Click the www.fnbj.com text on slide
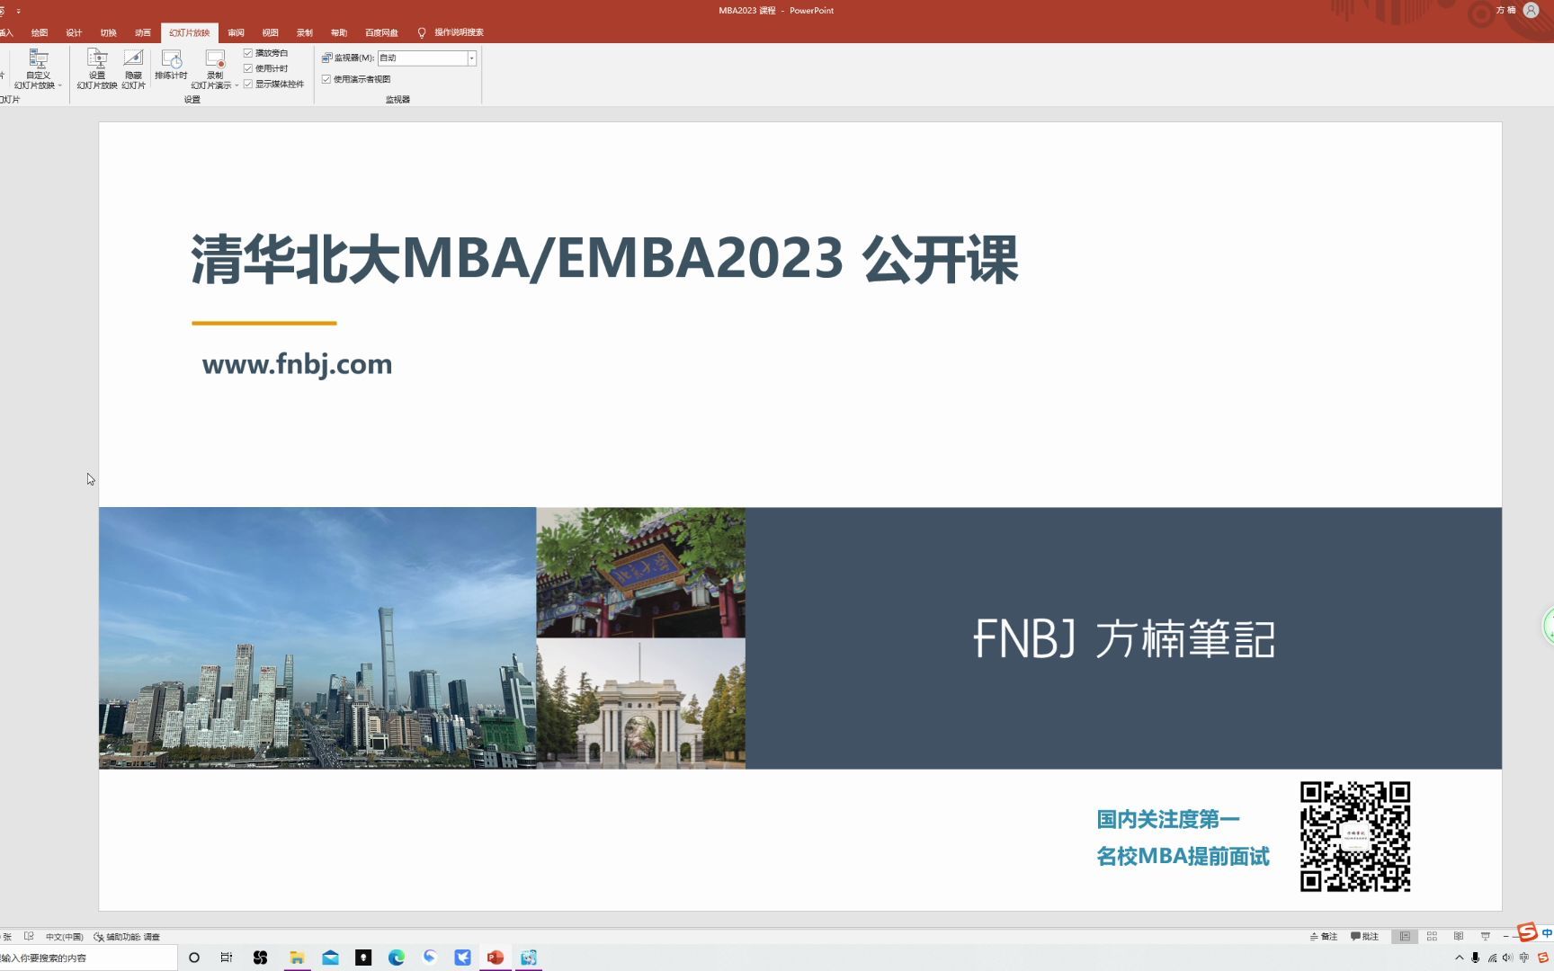Screen dimensions: 1554x971 (297, 364)
